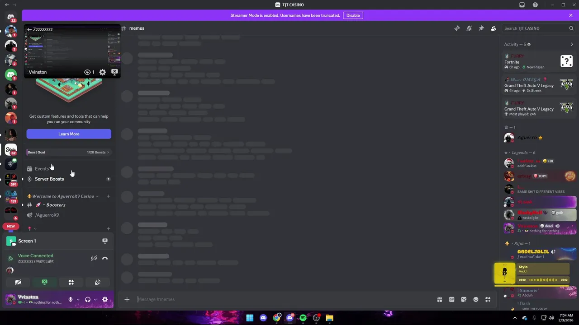Open headphone output options dropdown
579x325 pixels.
click(x=95, y=300)
